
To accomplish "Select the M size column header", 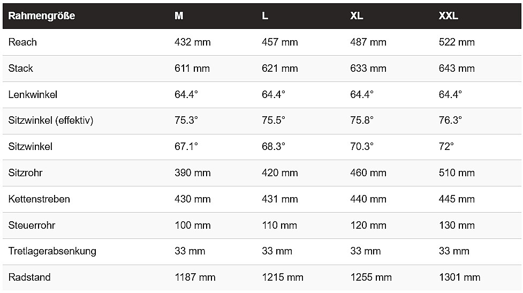I will 179,16.
